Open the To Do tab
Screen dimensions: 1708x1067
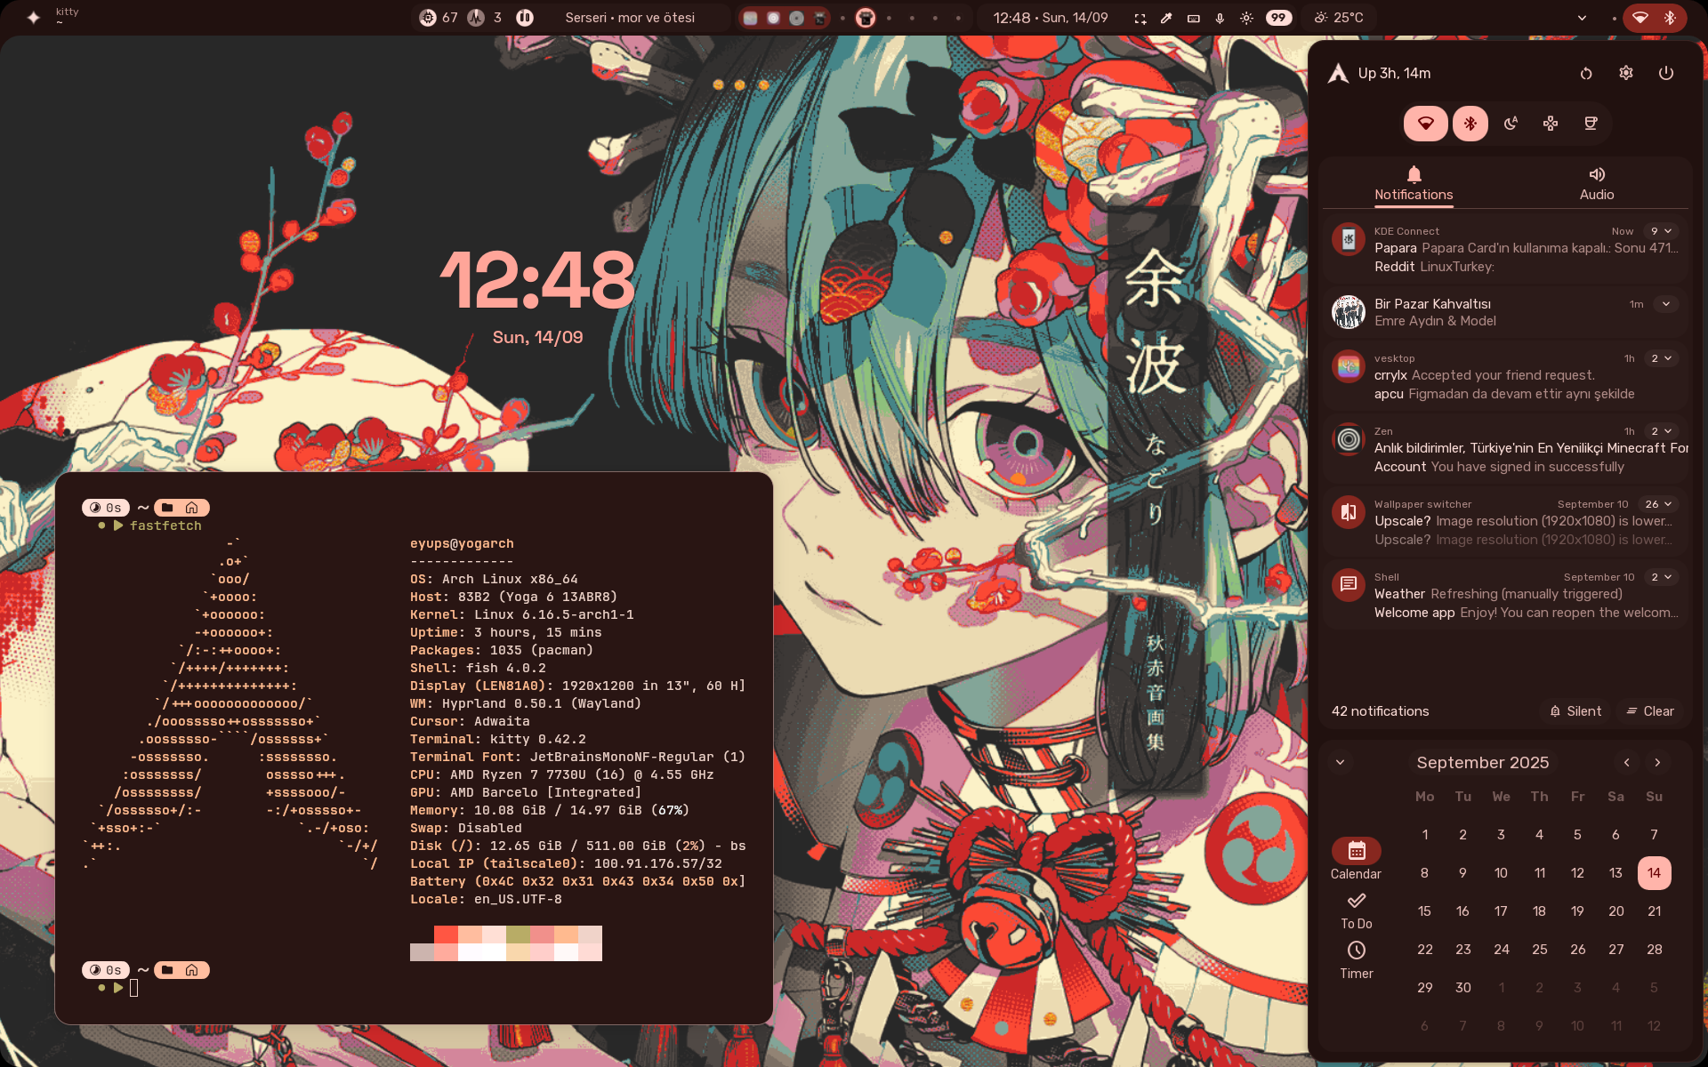1356,911
